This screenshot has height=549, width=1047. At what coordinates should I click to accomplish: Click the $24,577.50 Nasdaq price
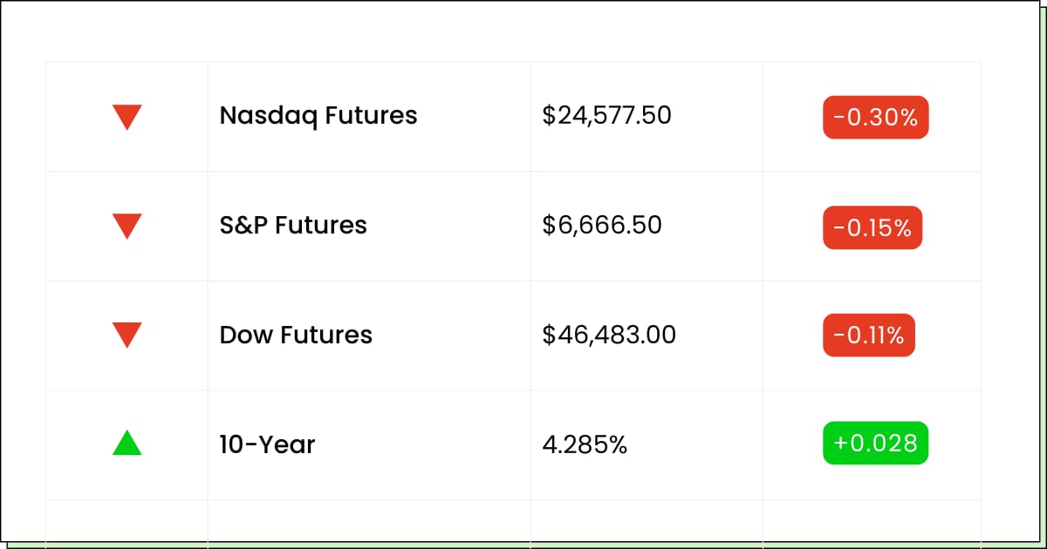click(x=606, y=116)
